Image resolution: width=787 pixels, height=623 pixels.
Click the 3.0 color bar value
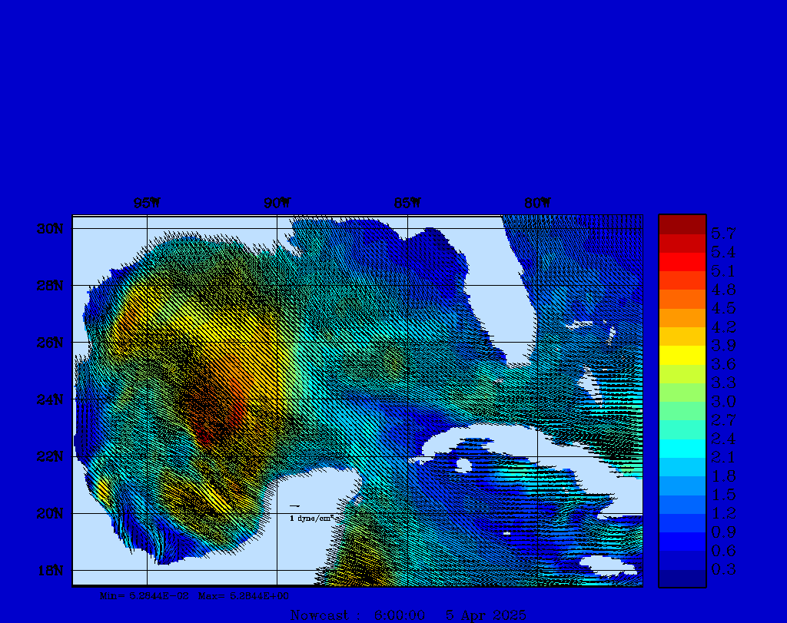723,401
